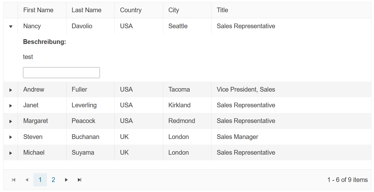Collapse Nancy Davolio's detail row
The height and width of the screenshot is (192, 374).
pos(11,26)
